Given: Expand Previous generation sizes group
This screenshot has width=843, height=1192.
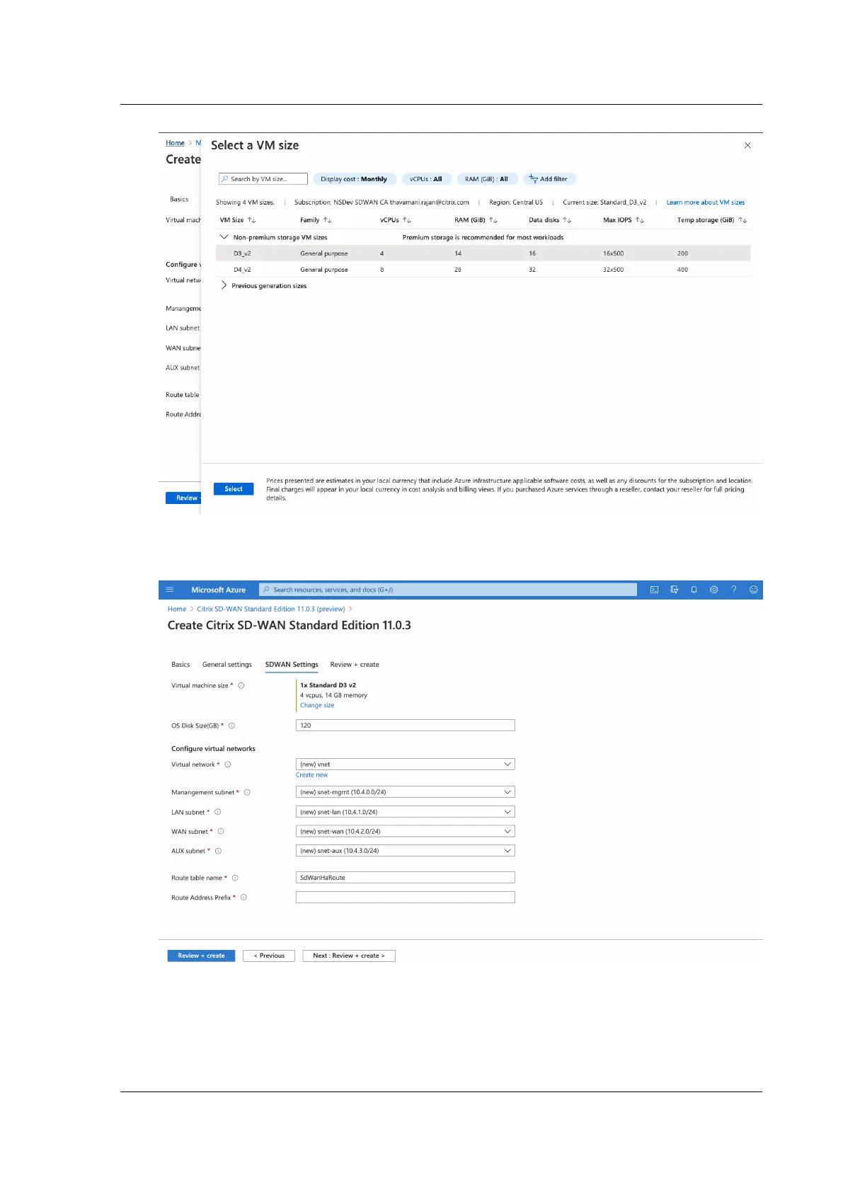Looking at the screenshot, I should coord(224,285).
